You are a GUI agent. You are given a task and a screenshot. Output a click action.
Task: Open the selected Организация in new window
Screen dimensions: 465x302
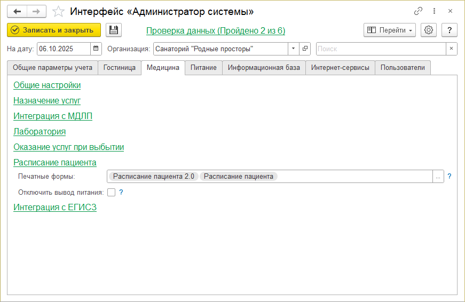(x=305, y=49)
